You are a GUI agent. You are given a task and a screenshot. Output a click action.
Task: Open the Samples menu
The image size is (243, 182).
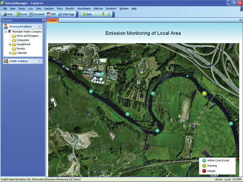pyautogui.click(x=49, y=8)
